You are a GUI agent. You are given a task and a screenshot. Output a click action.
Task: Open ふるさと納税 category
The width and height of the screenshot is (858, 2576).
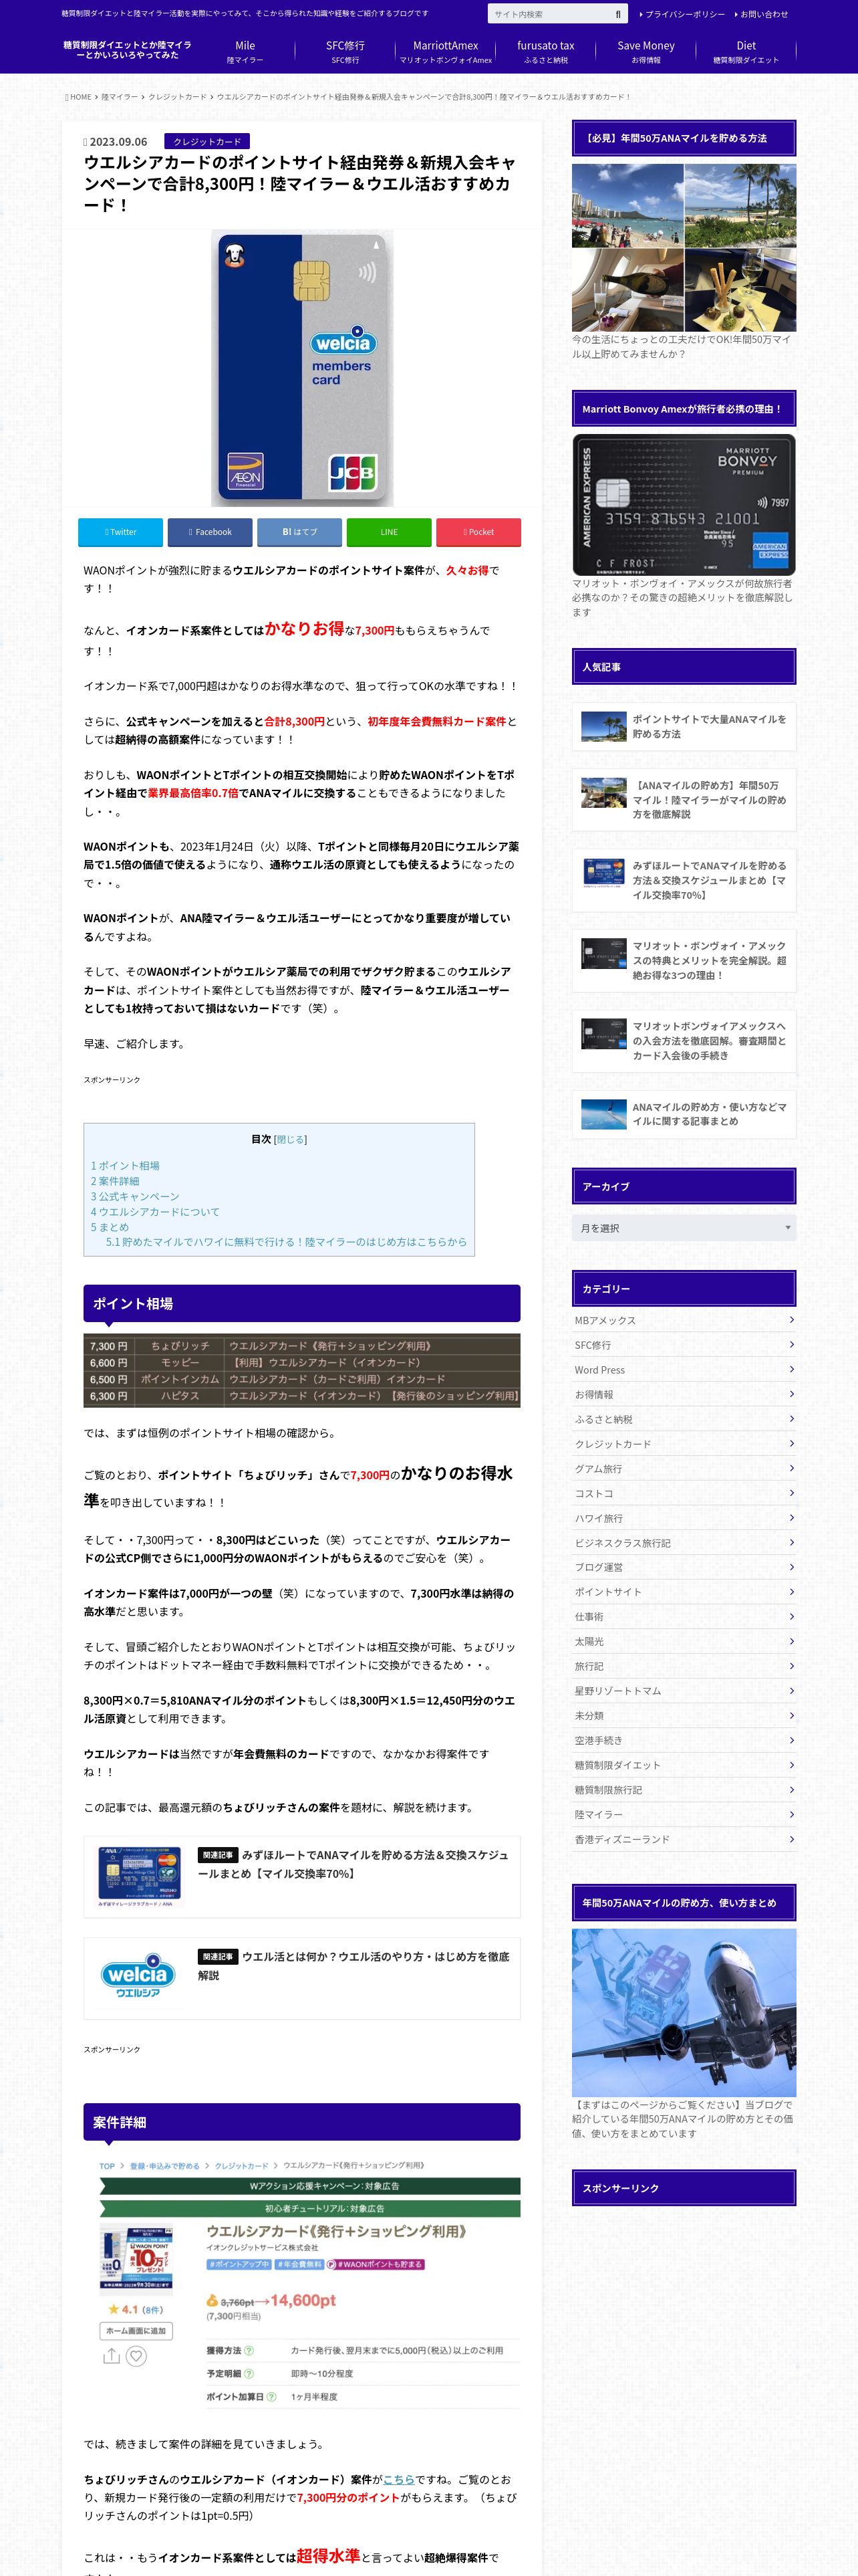click(x=683, y=1419)
